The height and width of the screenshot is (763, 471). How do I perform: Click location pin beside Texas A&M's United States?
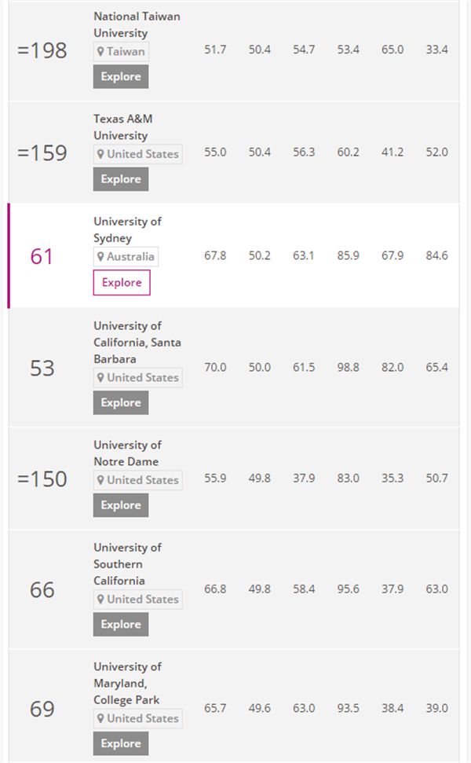tap(100, 154)
